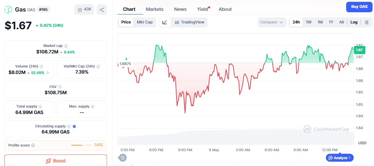The height and width of the screenshot is (166, 374).
Task: Click the 7.39% Vol/Mkt Cap value
Action: [x=82, y=72]
